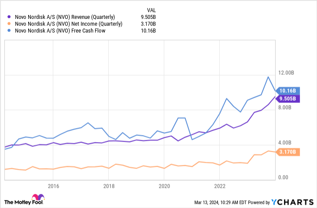Click the 10.16B value in the legend table
317x208 pixels.
[x=148, y=31]
